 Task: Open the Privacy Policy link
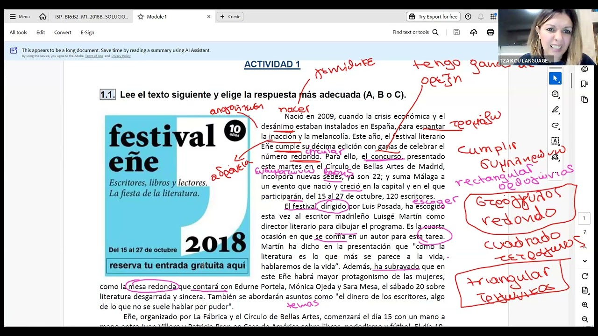point(121,56)
